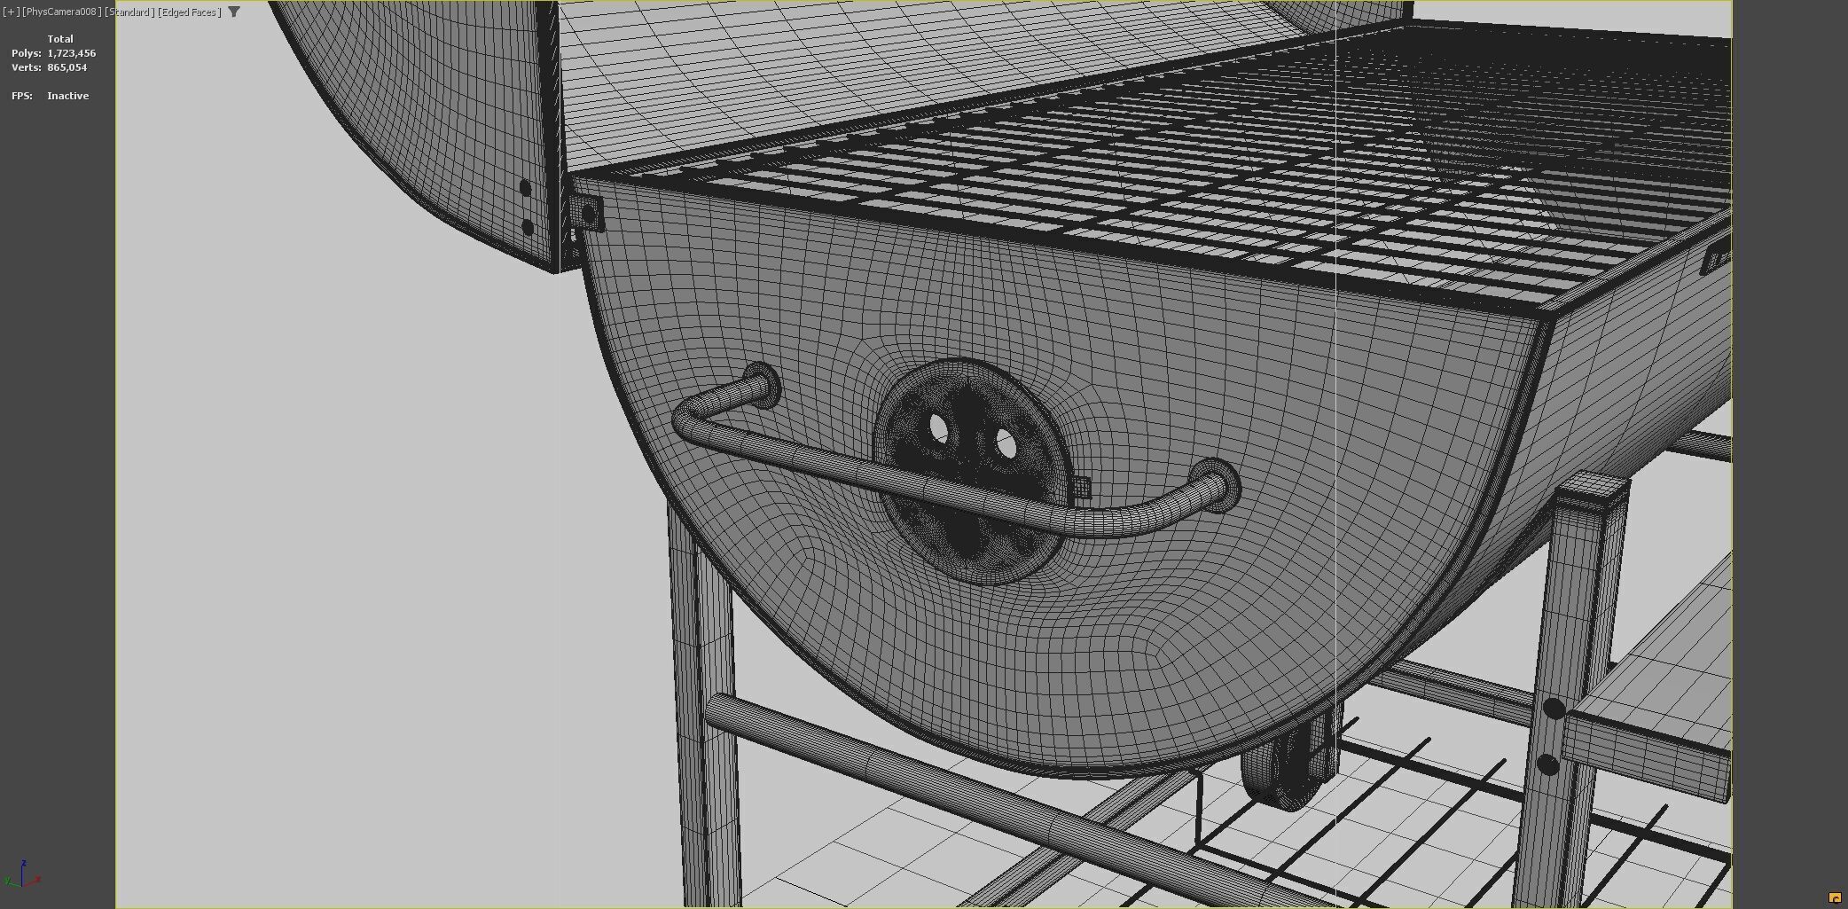The width and height of the screenshot is (1848, 909).
Task: Open the Standard shading quality menu
Action: pyautogui.click(x=129, y=12)
